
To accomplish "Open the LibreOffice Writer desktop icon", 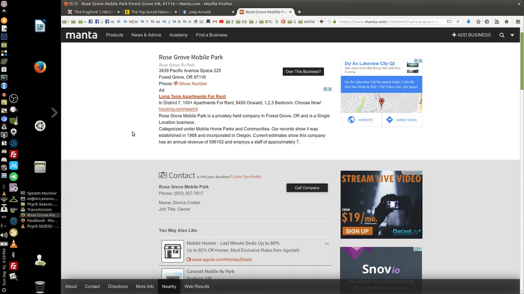I will [x=40, y=26].
